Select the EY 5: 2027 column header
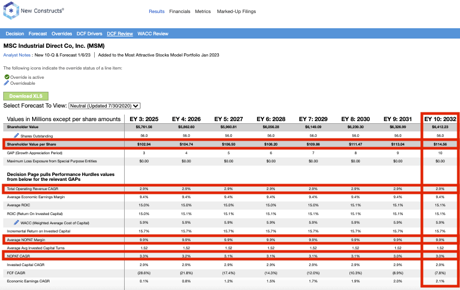Screen dimensions: 460x290 pyautogui.click(x=229, y=119)
